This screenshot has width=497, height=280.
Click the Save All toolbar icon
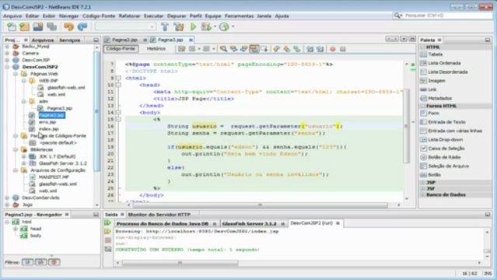51,27
